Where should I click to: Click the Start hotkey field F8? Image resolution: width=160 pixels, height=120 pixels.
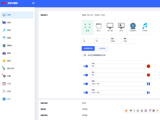tap(118, 66)
